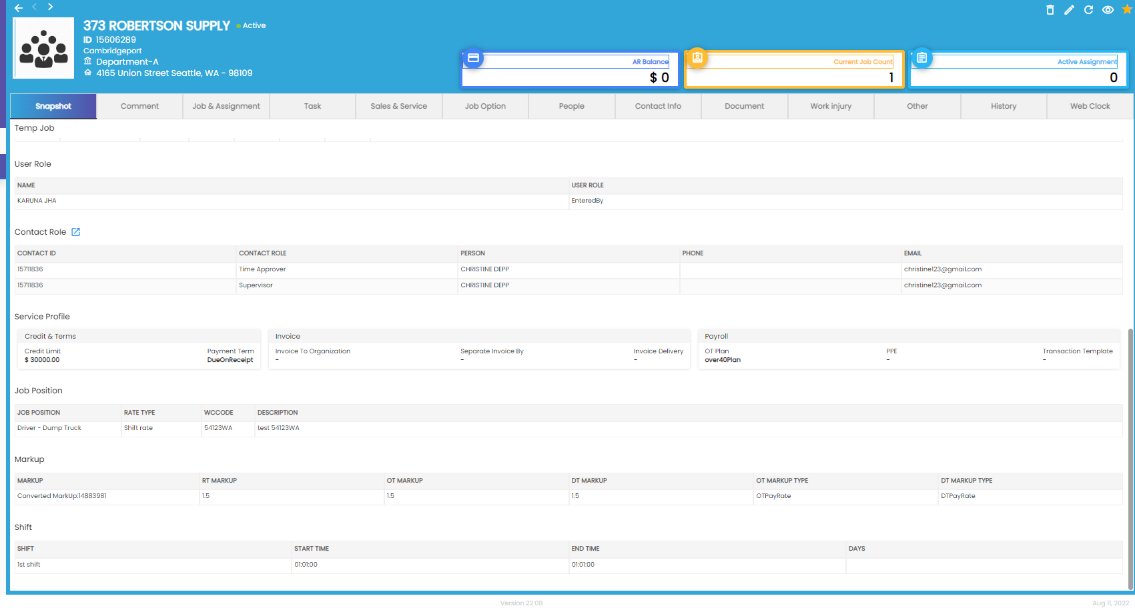
Task: Click the Active status indicator
Action: coord(251,25)
